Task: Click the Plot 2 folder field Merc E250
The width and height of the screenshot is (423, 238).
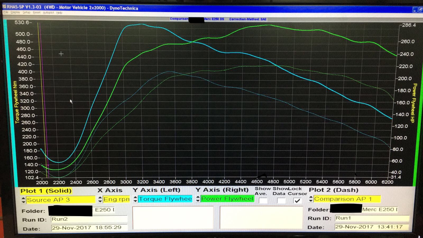Action: 380,209
